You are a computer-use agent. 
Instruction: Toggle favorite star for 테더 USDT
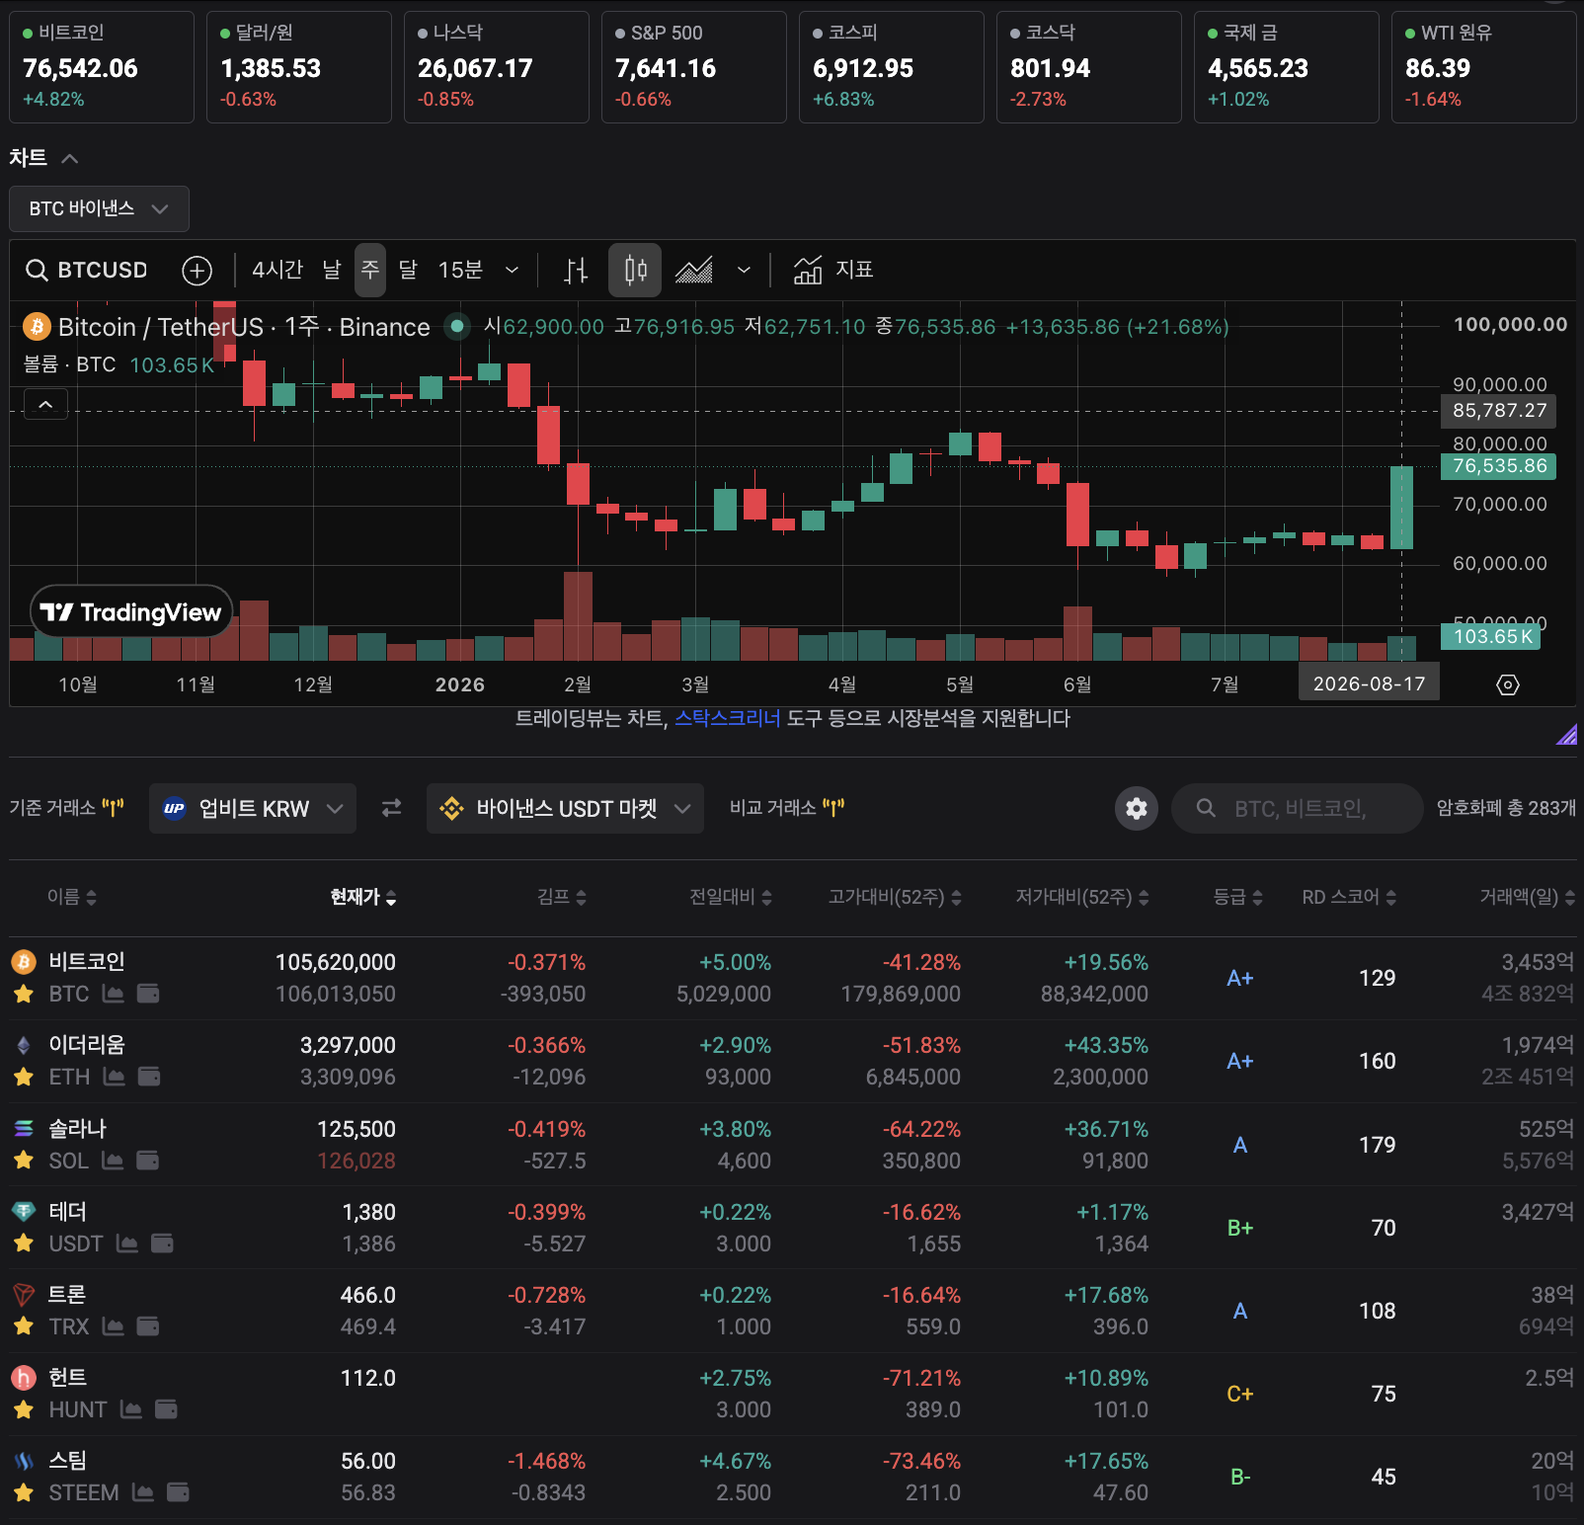24,1244
